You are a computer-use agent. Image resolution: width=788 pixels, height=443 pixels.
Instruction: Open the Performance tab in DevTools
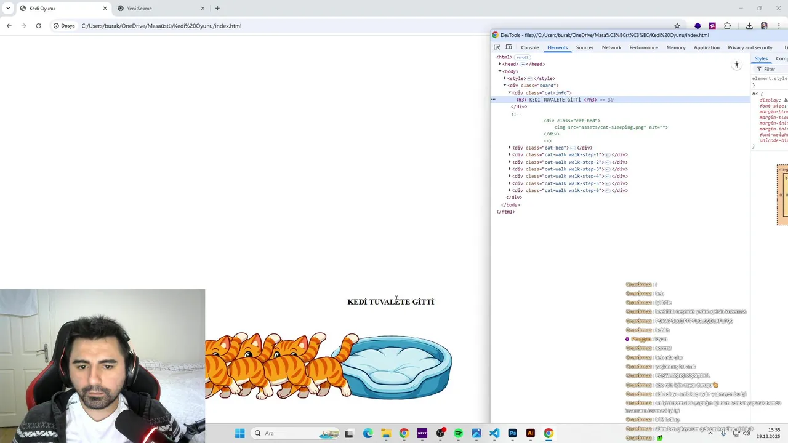pos(643,47)
